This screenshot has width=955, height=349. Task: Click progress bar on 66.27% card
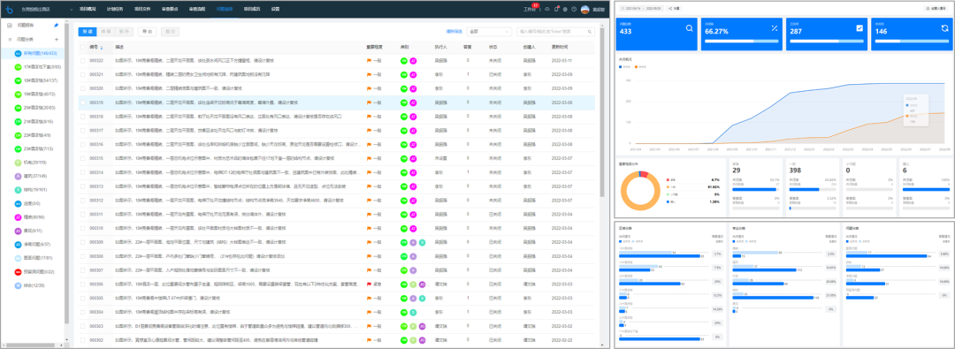point(741,42)
